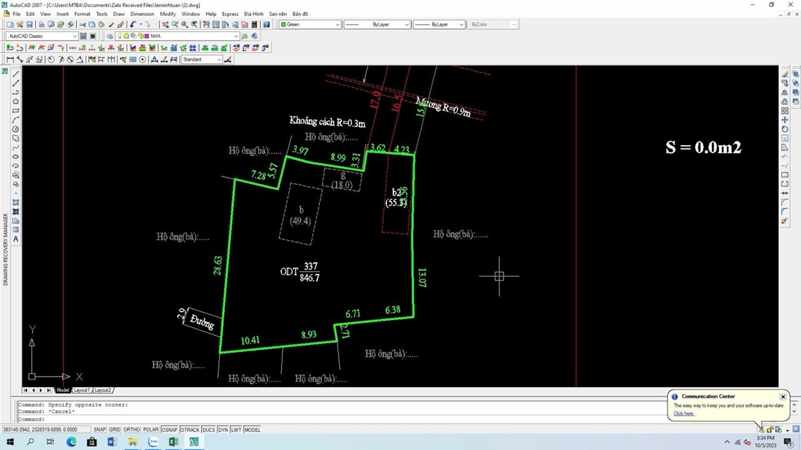Click the 'Click here' update link
This screenshot has height=450, width=801.
[683, 414]
